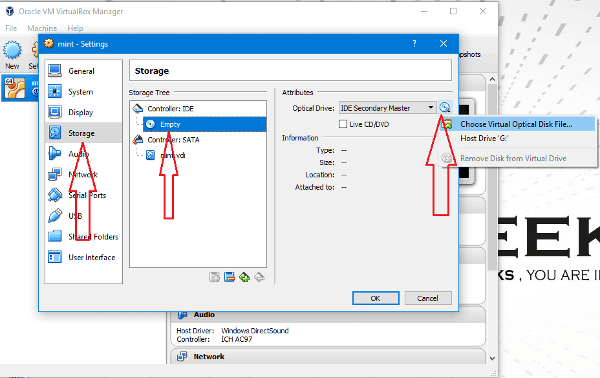Image resolution: width=600 pixels, height=378 pixels.
Task: Open the Machine menu in VirtualBox Manager
Action: [42, 28]
